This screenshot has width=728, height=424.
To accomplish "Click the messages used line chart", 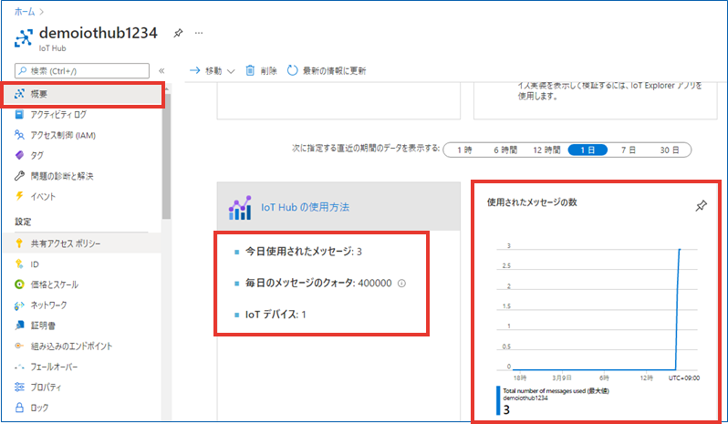I will [x=597, y=309].
